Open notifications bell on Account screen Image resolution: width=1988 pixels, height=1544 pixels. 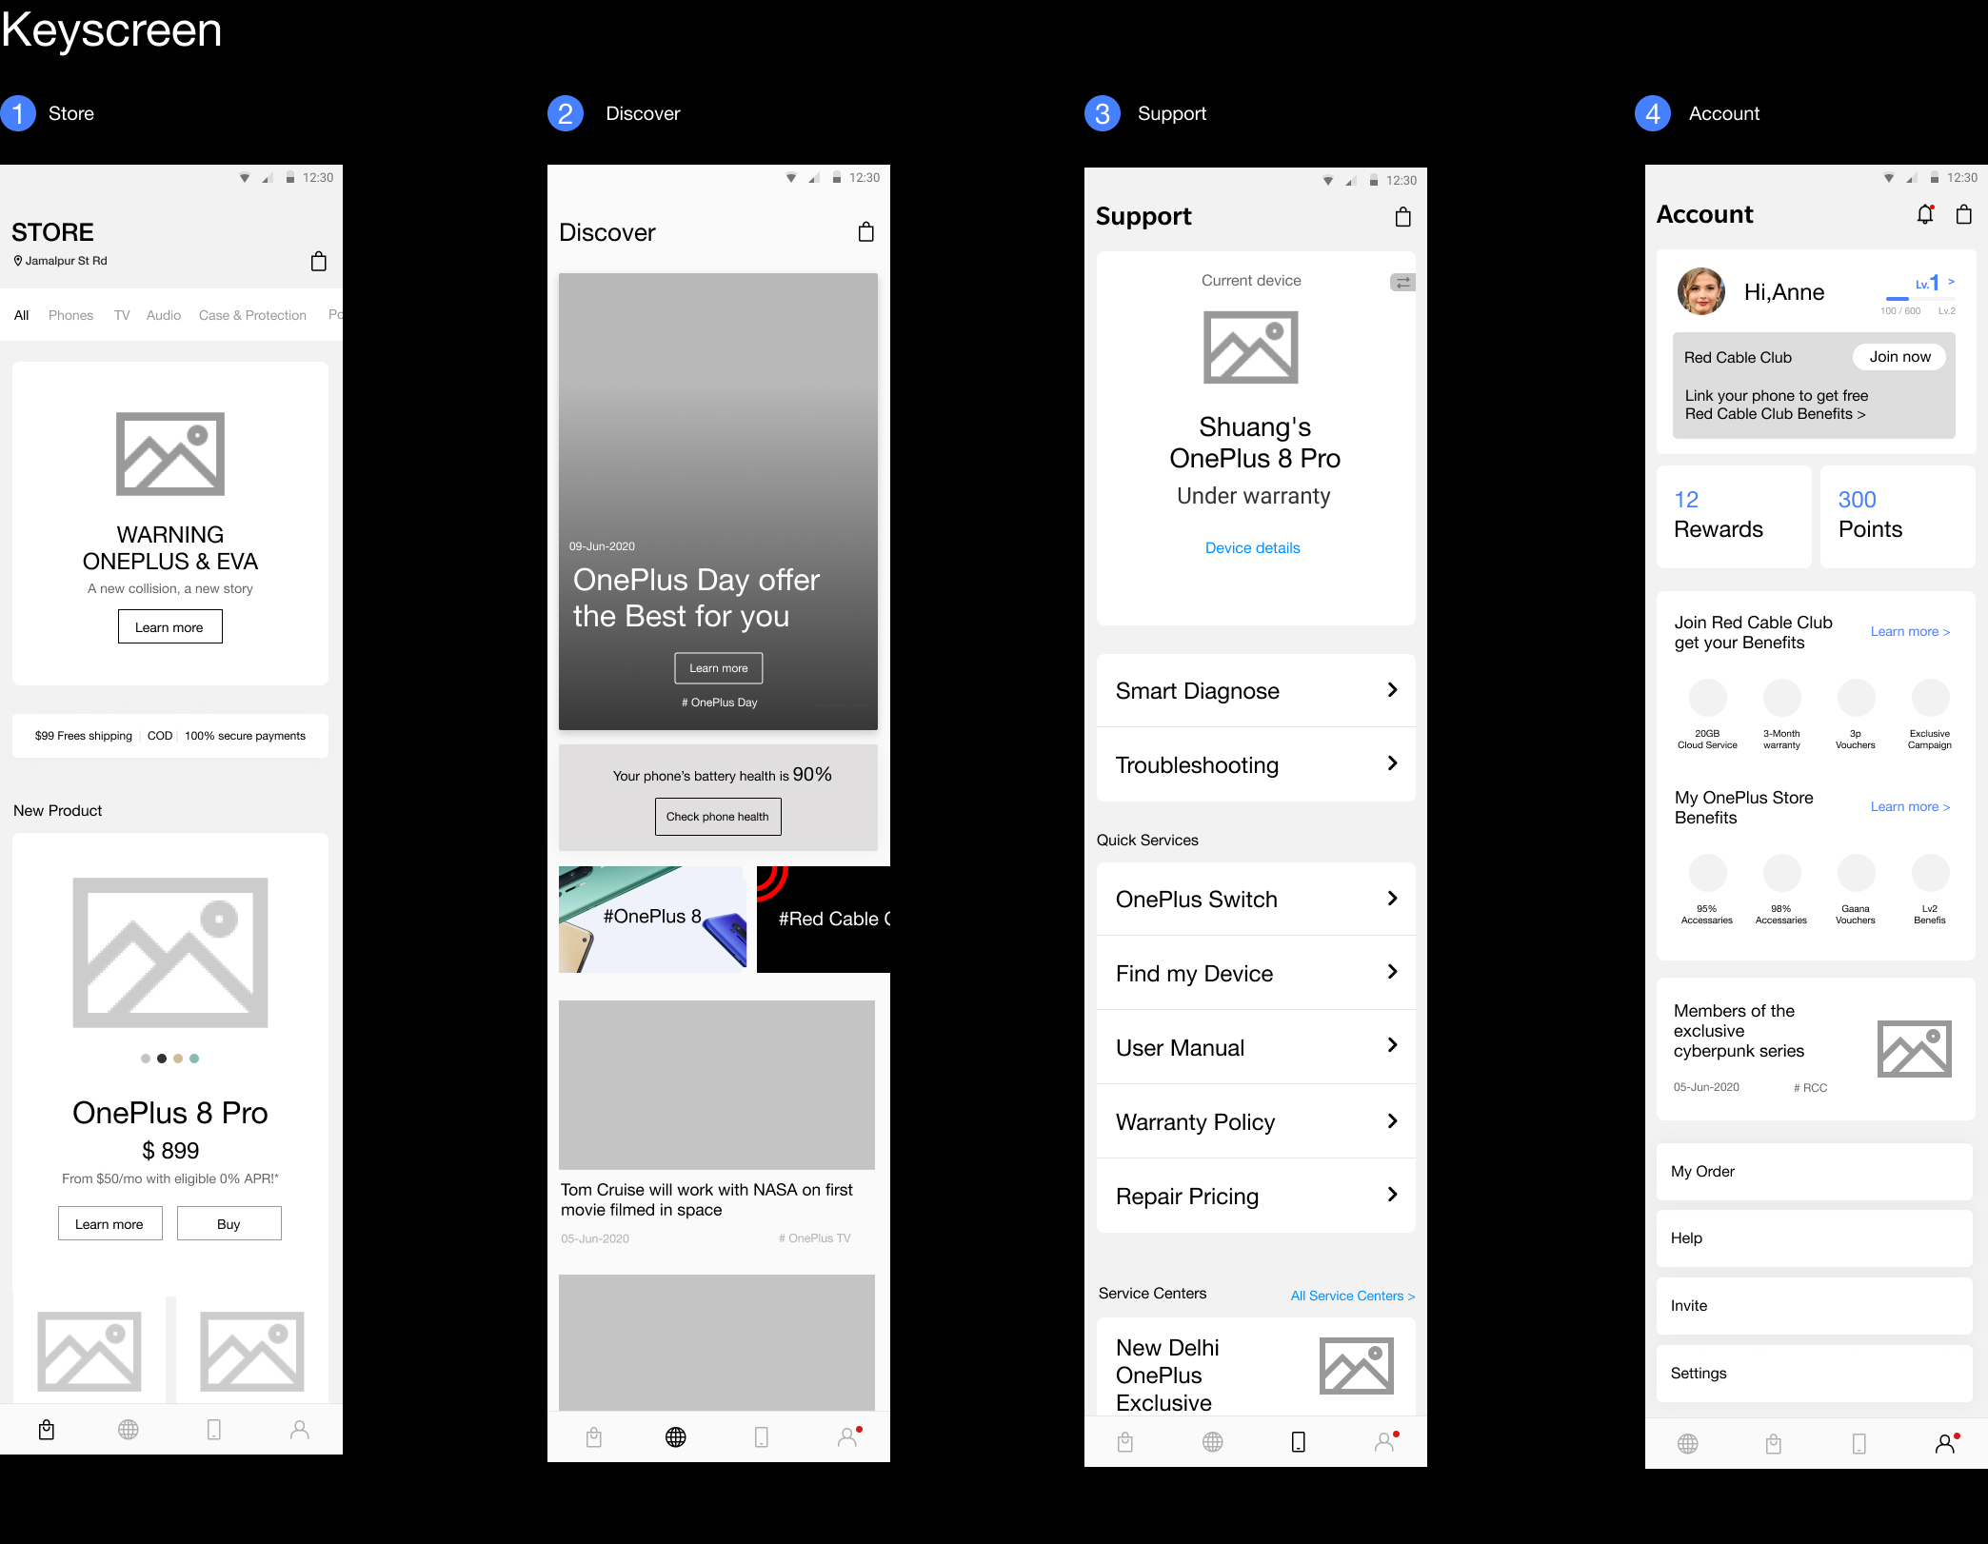click(1925, 214)
